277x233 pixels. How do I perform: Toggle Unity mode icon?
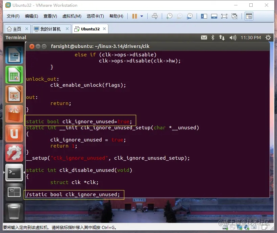pos(234,16)
